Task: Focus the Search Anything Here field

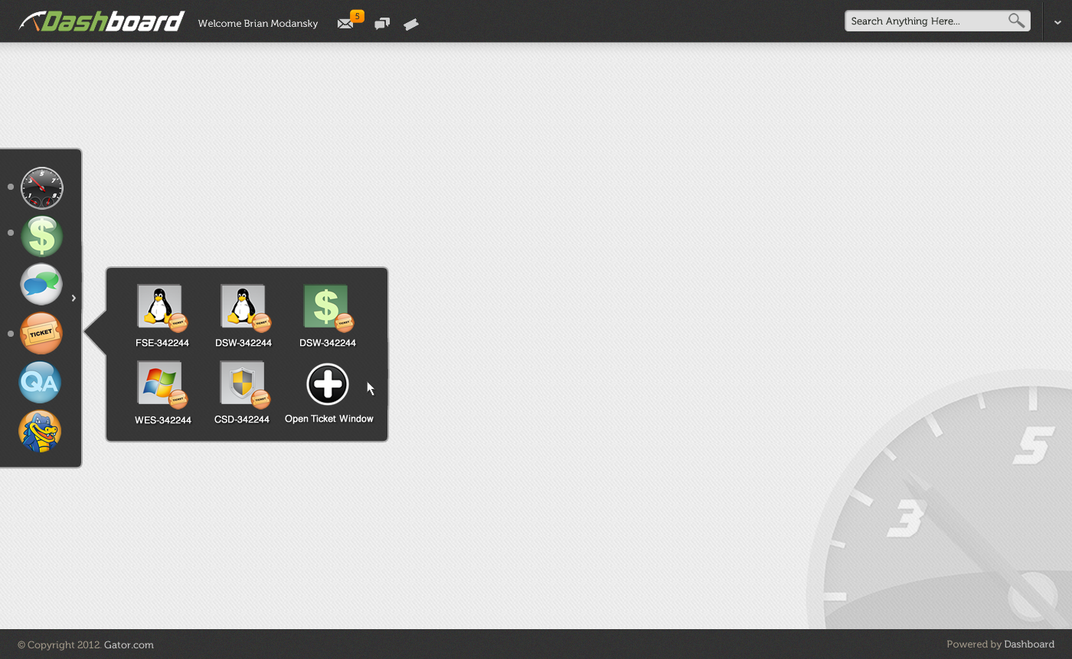Action: click(937, 21)
